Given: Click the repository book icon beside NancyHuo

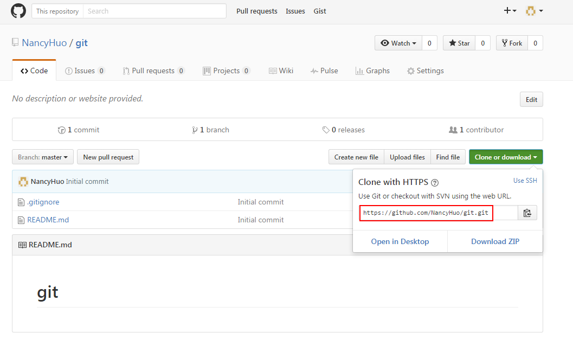Looking at the screenshot, I should pos(15,42).
